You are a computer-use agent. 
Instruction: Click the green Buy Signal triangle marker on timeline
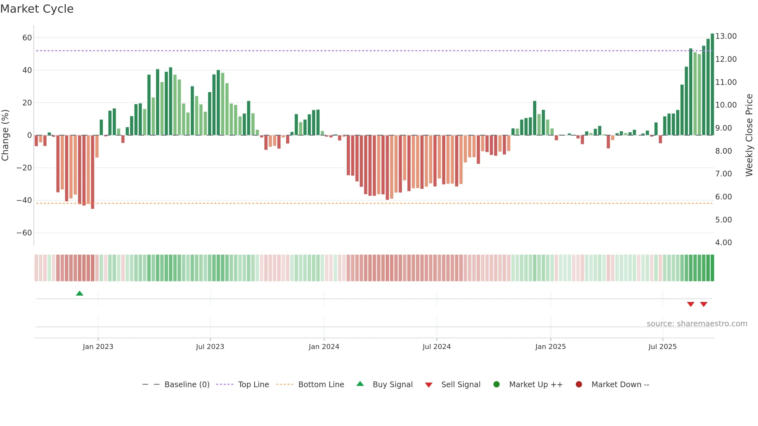pyautogui.click(x=80, y=293)
